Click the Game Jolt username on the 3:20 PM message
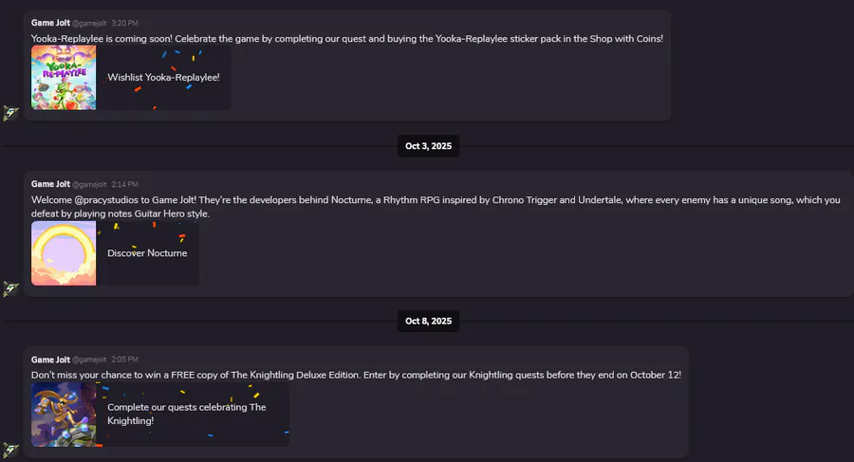Screen dimensions: 854x462 pyautogui.click(x=50, y=22)
